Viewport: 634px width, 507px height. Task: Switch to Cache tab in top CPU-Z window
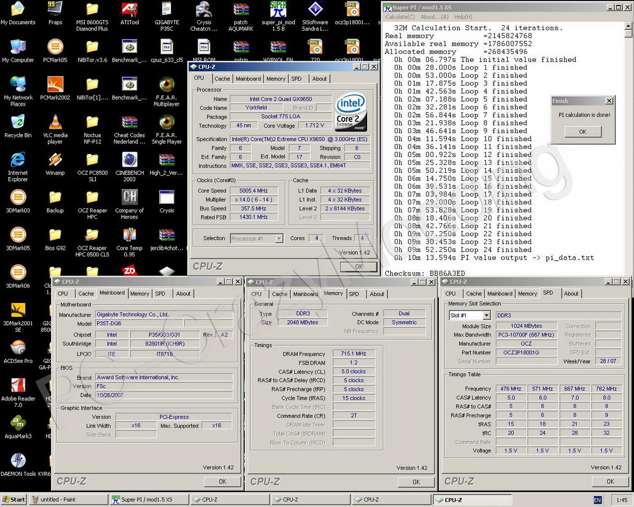pos(222,79)
